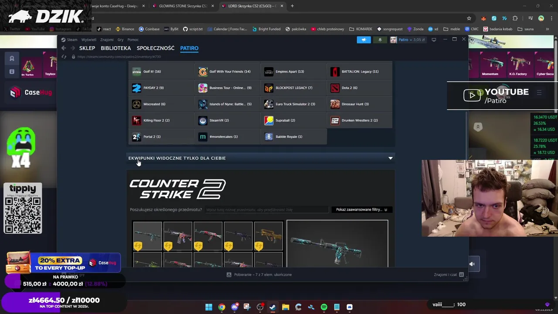Open Coinbase bookmark
Image resolution: width=558 pixels, height=314 pixels.
point(149,29)
